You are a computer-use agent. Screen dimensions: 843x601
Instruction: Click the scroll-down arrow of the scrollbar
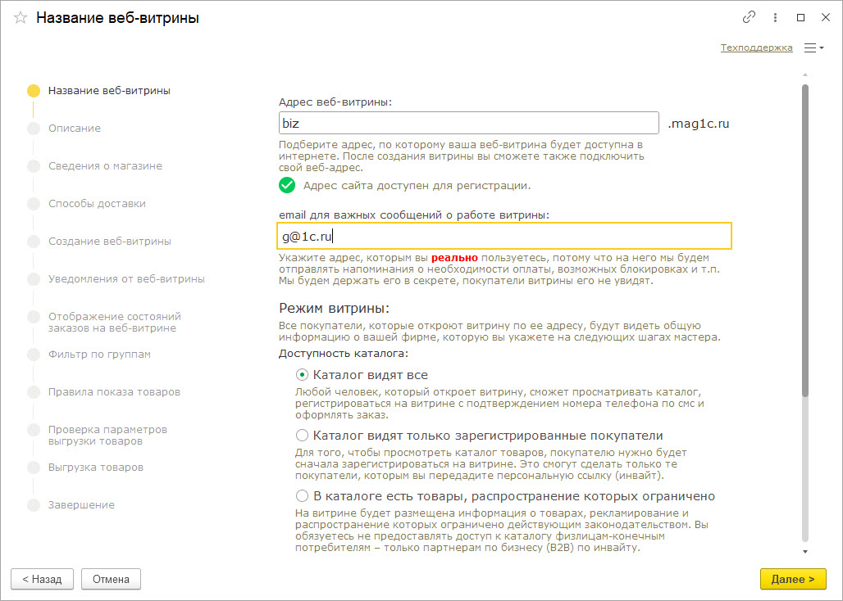(805, 551)
